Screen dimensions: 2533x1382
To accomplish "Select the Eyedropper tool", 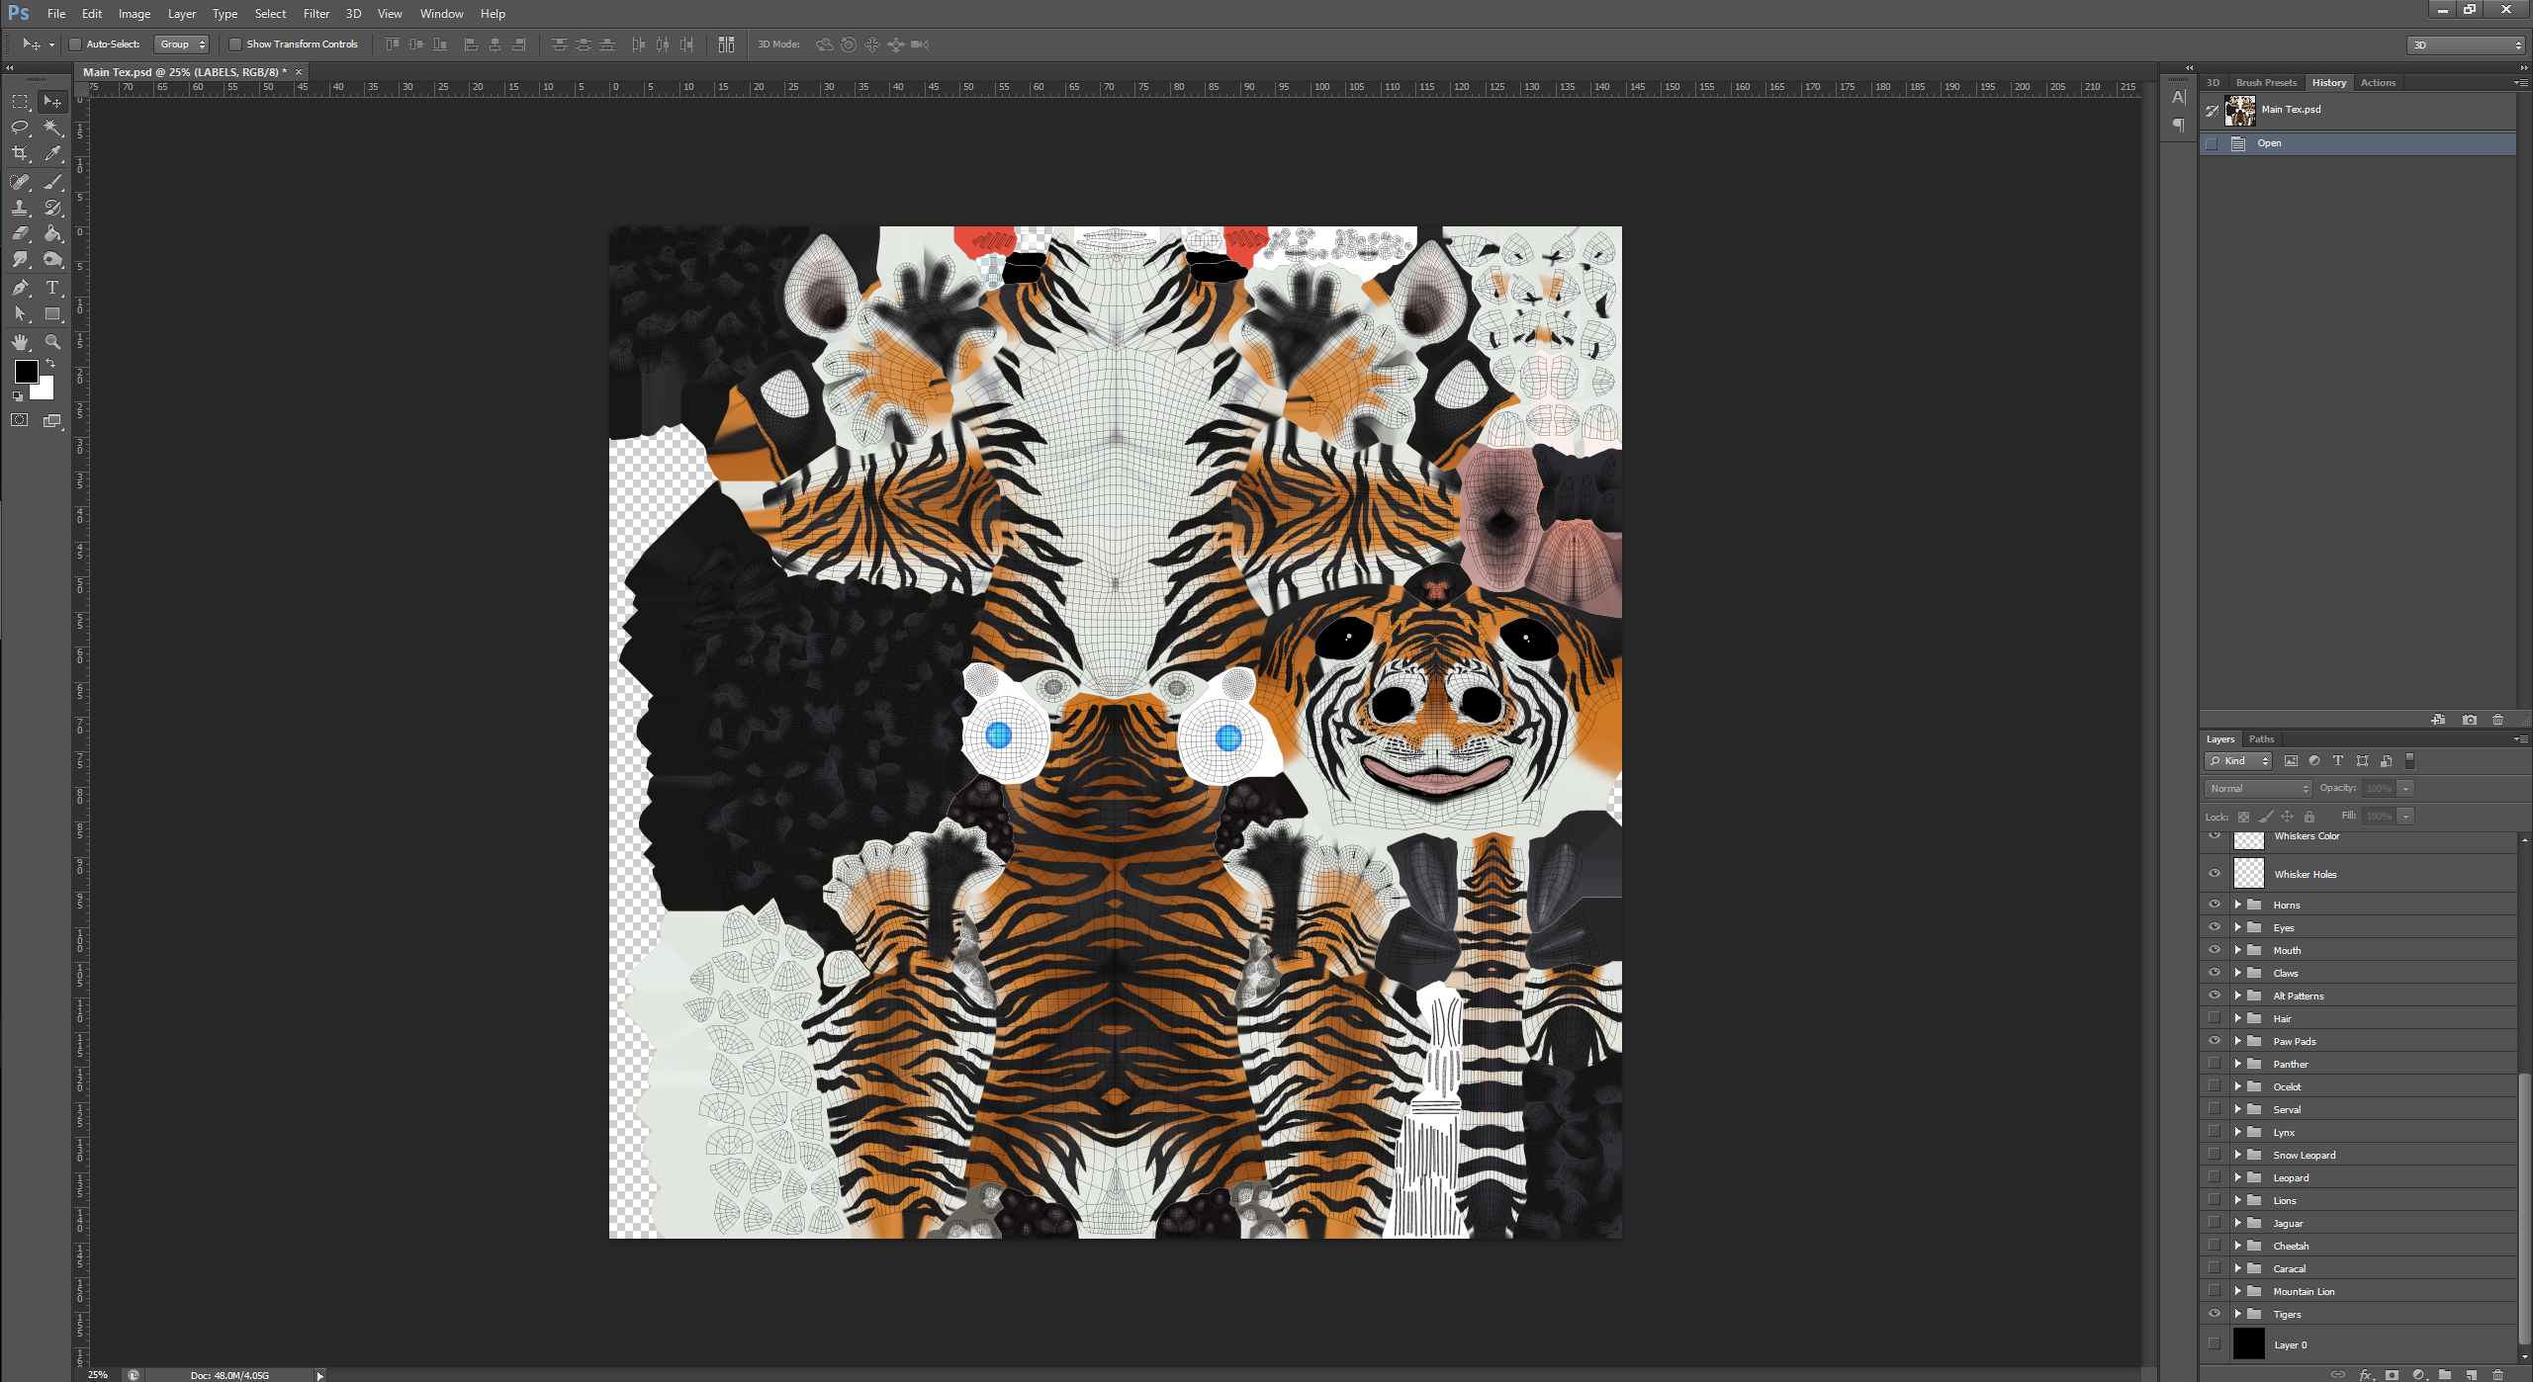I will tap(53, 153).
